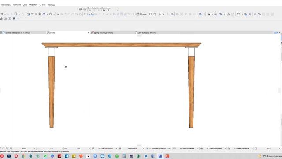282x159 pixels.
Task: Open the Помощь menu
Action: (51, 5)
